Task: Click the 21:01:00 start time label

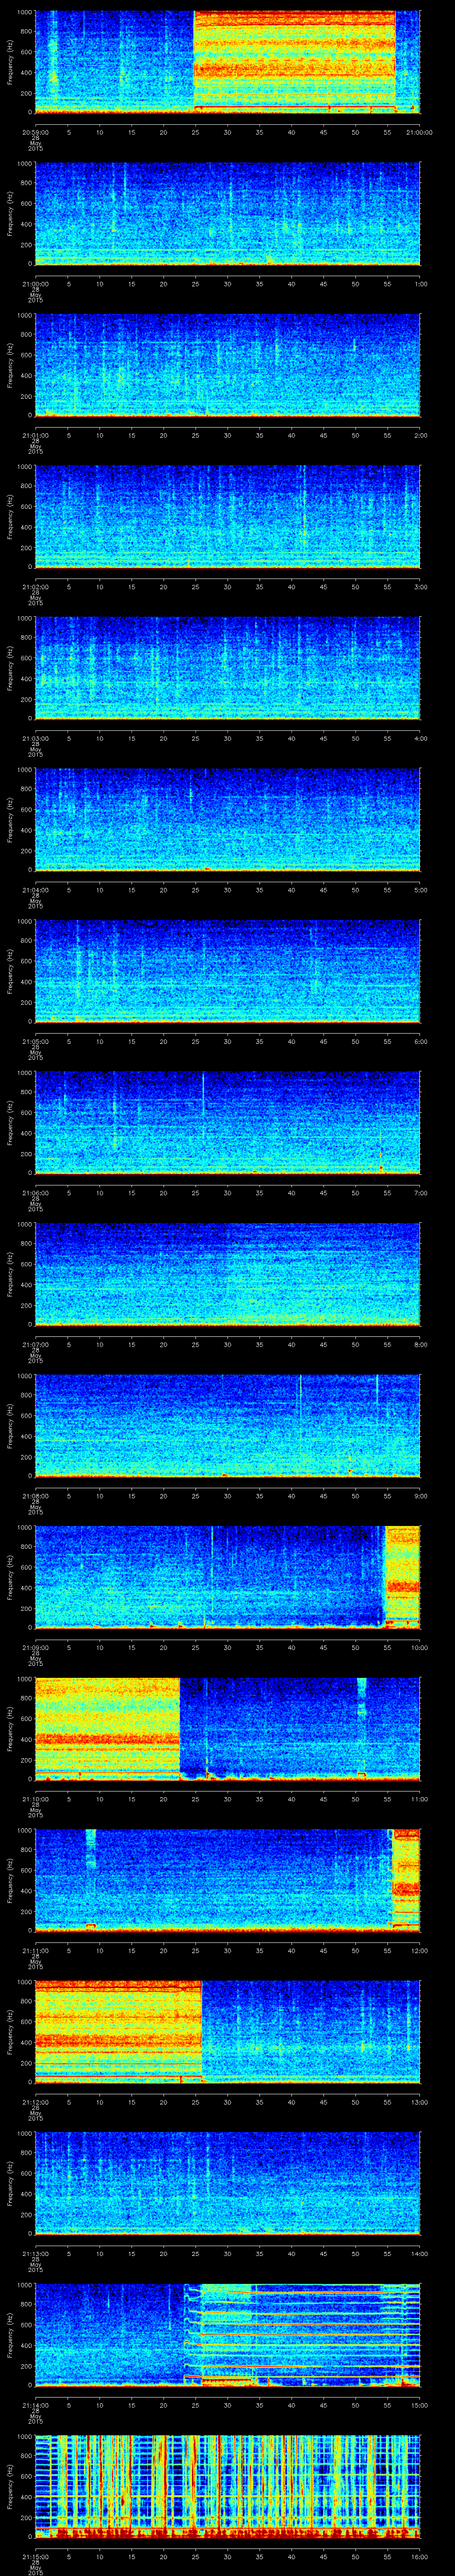Action: [x=35, y=435]
